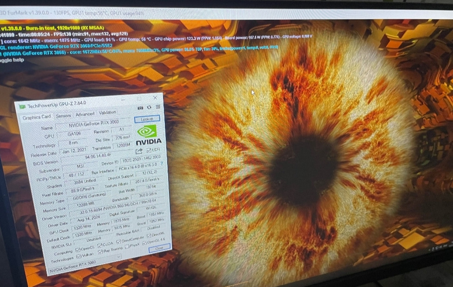Click the refresh icon in GPU-Z

pos(149,107)
